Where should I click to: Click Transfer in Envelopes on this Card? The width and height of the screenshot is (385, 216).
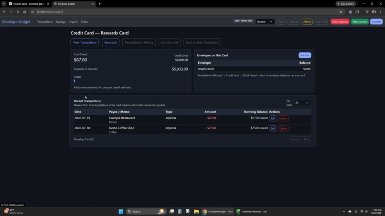click(x=305, y=55)
